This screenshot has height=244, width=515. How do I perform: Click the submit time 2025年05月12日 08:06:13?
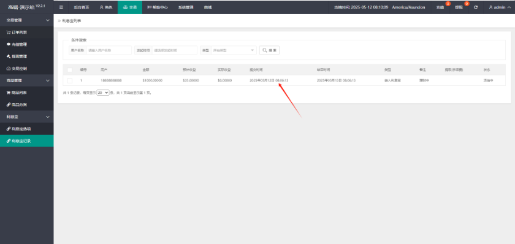click(269, 80)
